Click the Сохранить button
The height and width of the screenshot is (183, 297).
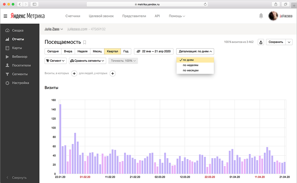tap(276, 42)
